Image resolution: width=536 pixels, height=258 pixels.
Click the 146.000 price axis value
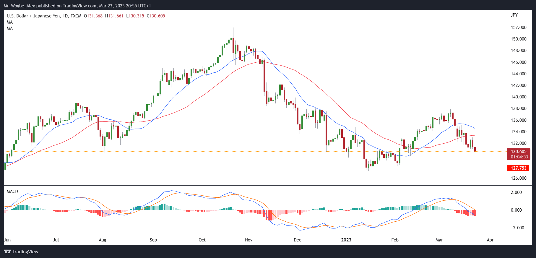[519, 62]
